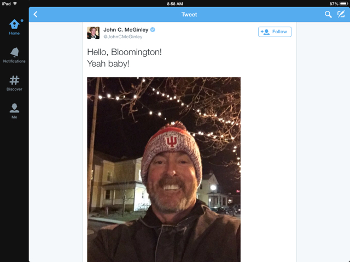The height and width of the screenshot is (262, 350).
Task: Open John C. McGinley's profile avatar
Action: 93,33
